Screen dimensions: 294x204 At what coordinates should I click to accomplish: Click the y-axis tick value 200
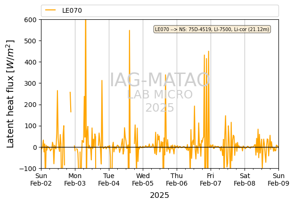pyautogui.click(x=30, y=105)
